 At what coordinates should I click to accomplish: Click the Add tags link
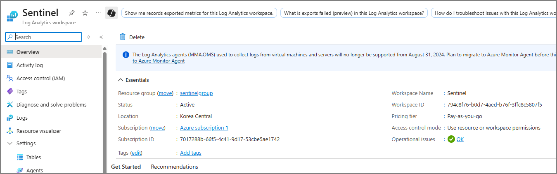191,153
